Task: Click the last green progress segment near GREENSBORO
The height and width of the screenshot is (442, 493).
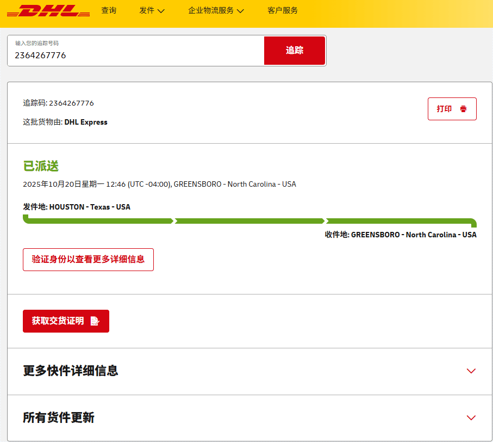Action: coord(400,221)
